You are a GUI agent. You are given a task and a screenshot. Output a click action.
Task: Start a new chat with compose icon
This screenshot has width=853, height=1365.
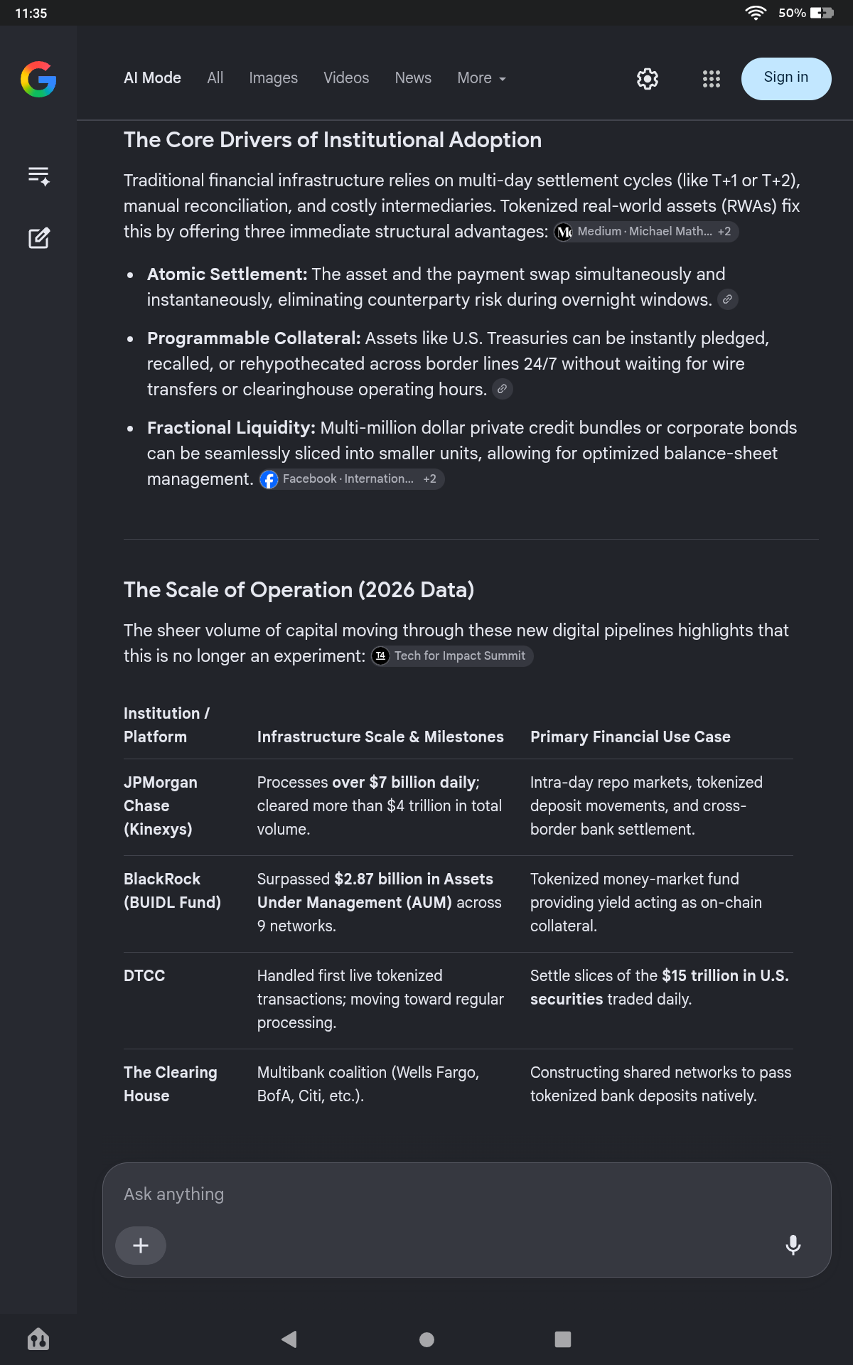point(38,238)
